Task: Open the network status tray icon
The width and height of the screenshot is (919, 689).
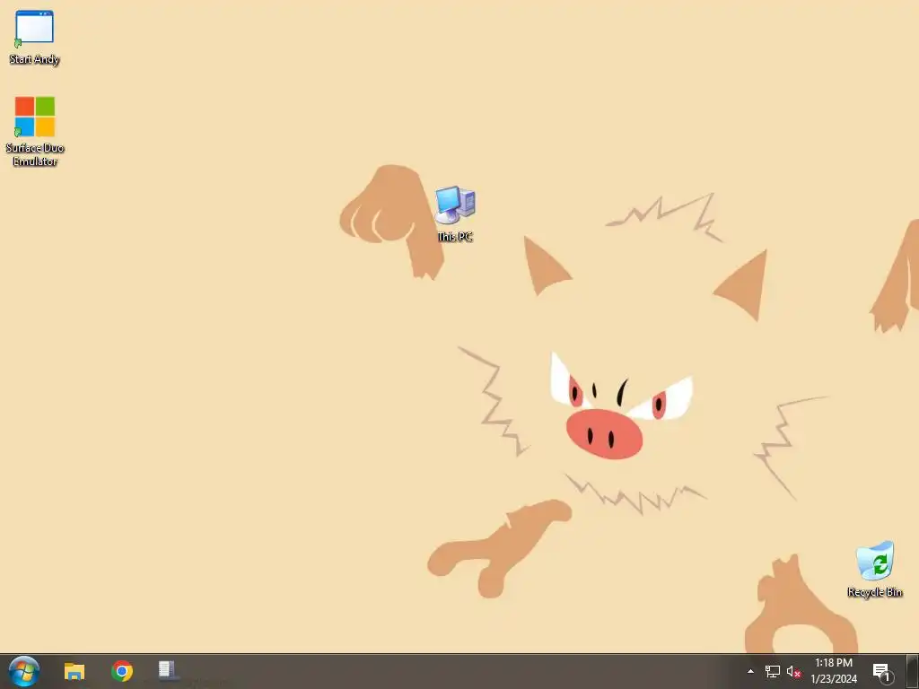Action: pyautogui.click(x=773, y=671)
